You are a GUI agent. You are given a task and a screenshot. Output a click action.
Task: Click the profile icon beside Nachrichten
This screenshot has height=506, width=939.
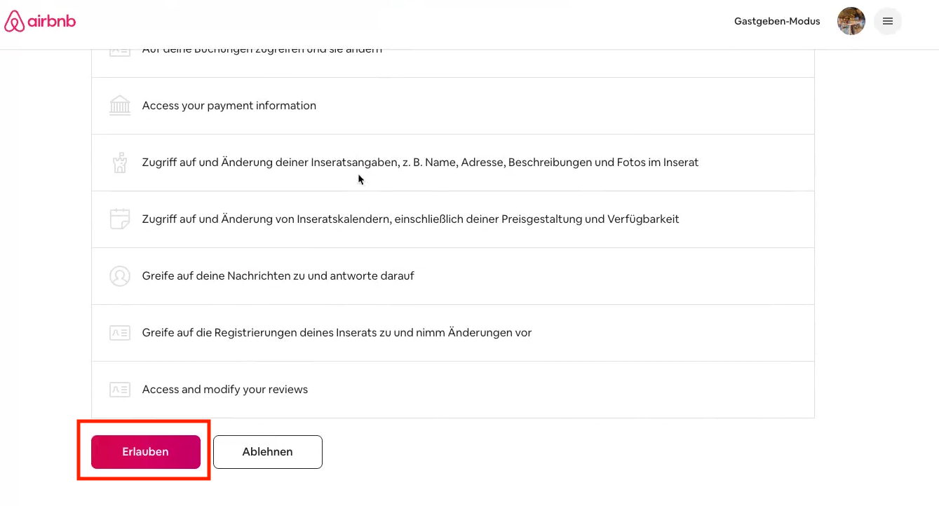point(120,276)
